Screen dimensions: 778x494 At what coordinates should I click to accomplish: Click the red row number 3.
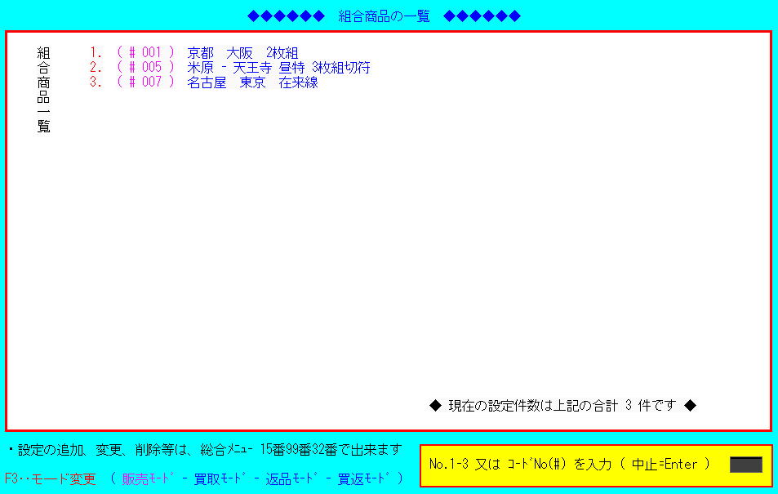coord(96,82)
